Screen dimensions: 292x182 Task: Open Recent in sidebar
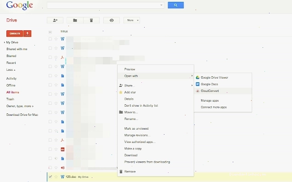(x=11, y=63)
